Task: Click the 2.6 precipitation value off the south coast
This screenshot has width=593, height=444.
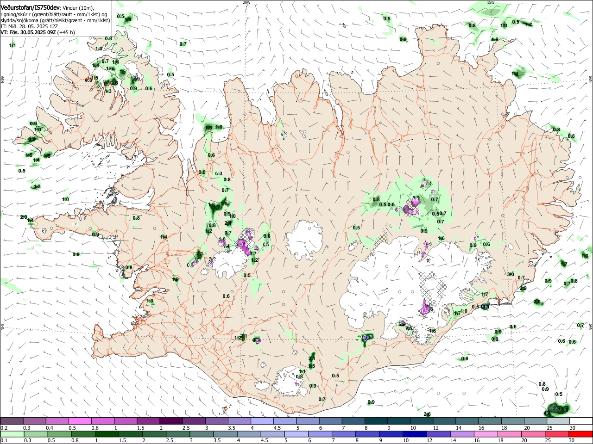Action: coord(427,414)
